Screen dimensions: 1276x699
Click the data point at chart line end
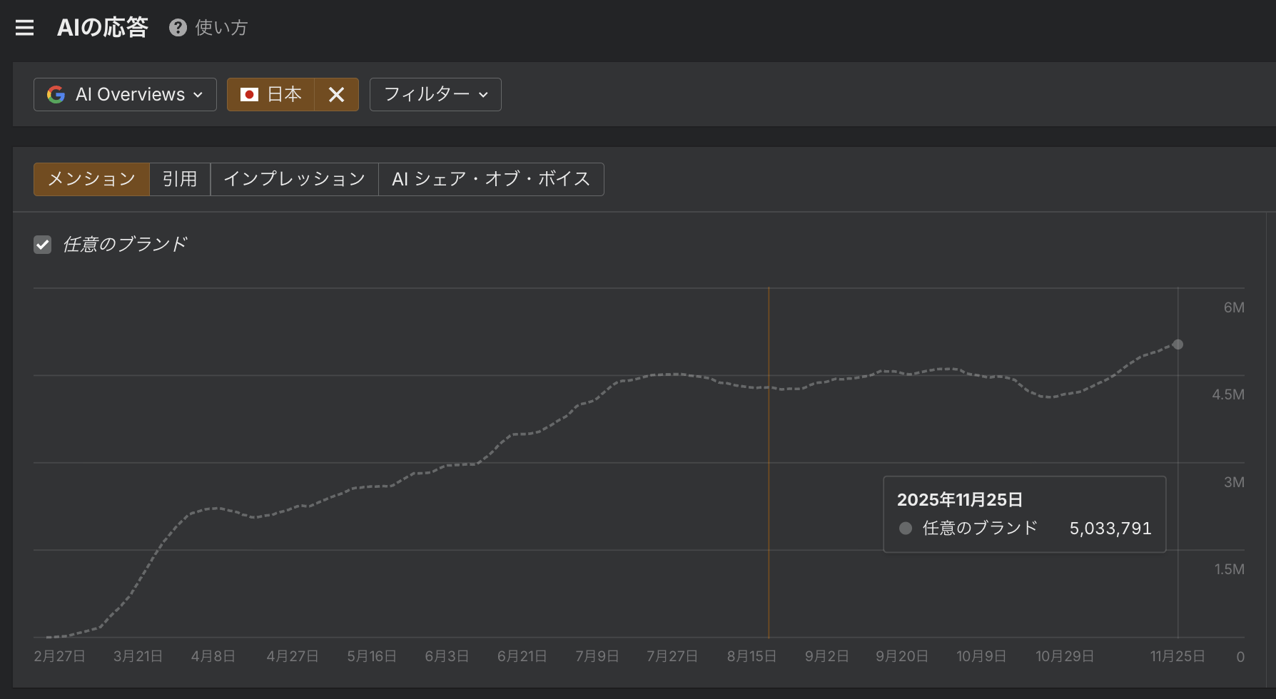1178,345
